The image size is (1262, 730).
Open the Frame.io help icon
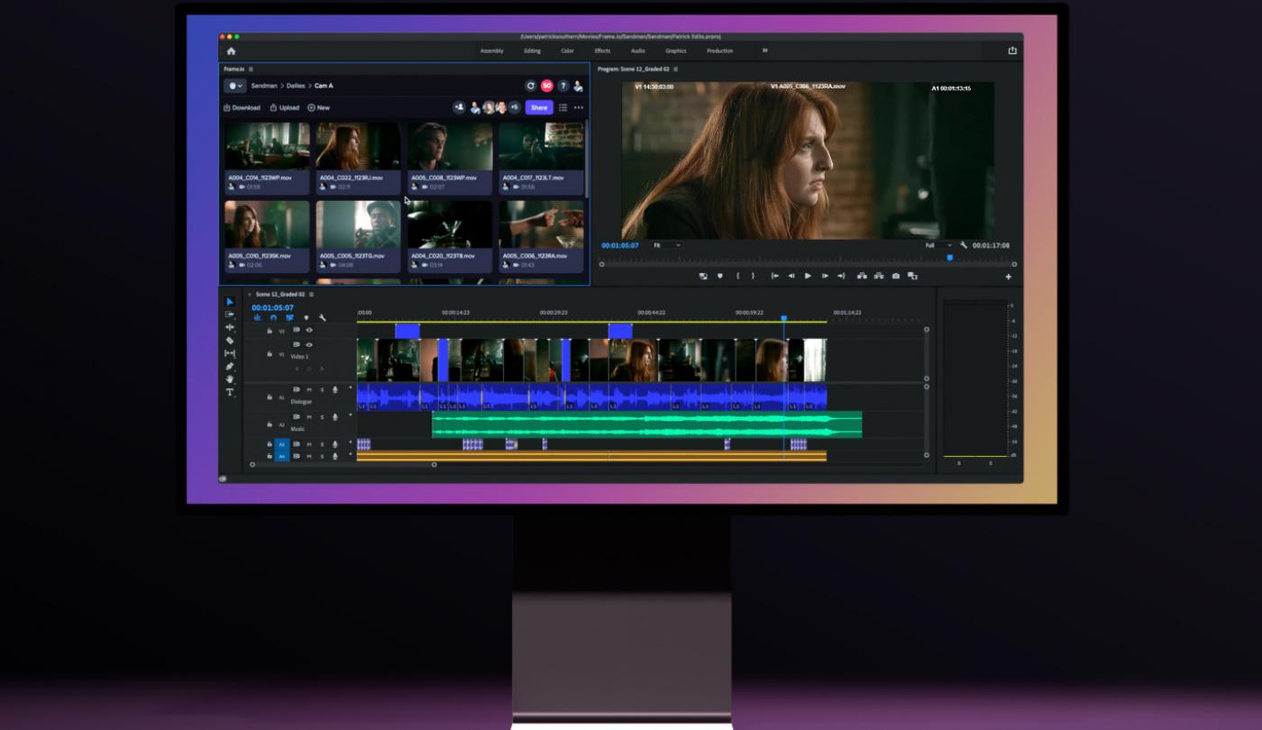[562, 86]
